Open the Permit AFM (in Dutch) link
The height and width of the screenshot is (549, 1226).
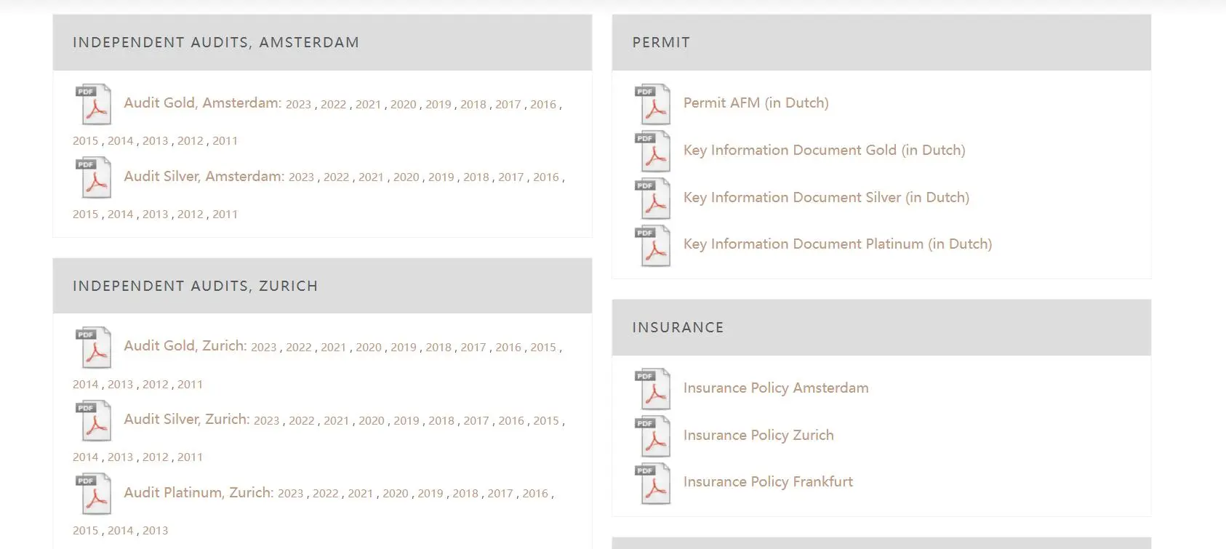756,103
